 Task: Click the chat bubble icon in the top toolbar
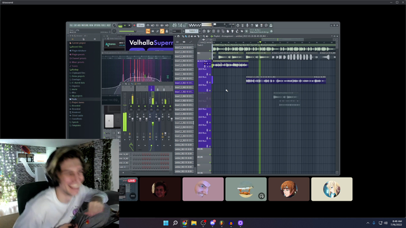click(x=266, y=25)
